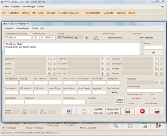The width and height of the screenshot is (167, 136).
Task: Open the Finanzamt selection icon
Action: point(157,83)
